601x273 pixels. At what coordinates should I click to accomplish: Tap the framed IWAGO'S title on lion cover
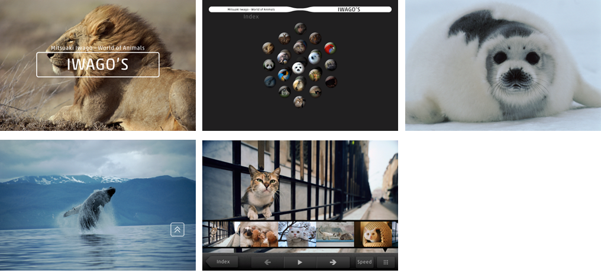click(98, 65)
